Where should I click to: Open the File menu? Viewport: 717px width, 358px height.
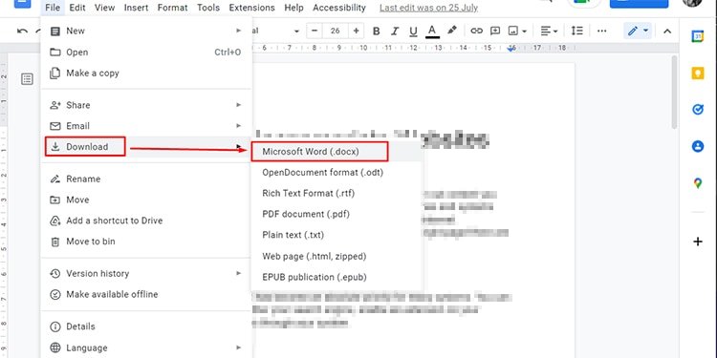pyautogui.click(x=53, y=8)
